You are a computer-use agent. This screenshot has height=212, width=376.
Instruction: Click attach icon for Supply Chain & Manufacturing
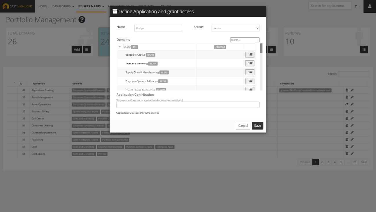tap(250, 72)
